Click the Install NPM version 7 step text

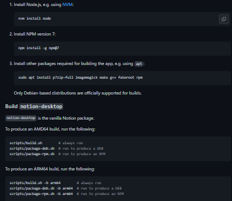35,34
